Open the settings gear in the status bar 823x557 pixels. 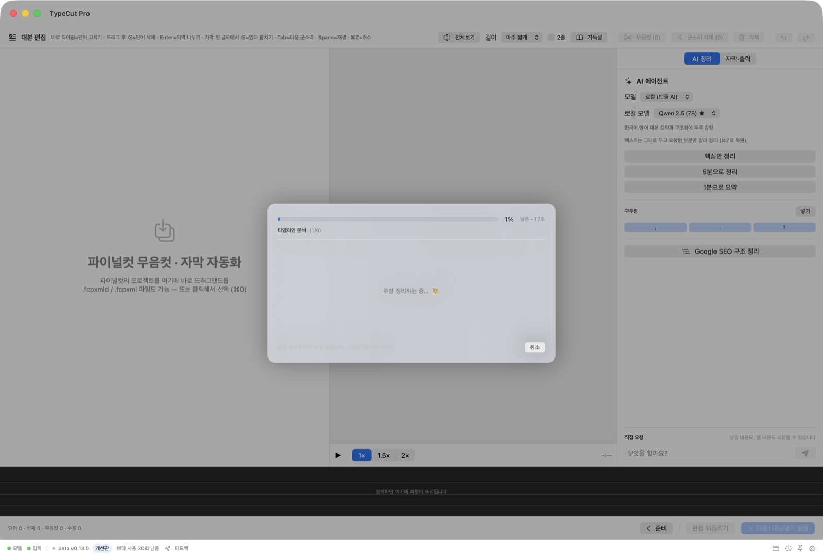(812, 548)
